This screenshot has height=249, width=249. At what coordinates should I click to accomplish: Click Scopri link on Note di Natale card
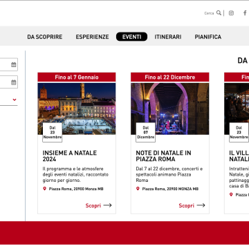186,205
